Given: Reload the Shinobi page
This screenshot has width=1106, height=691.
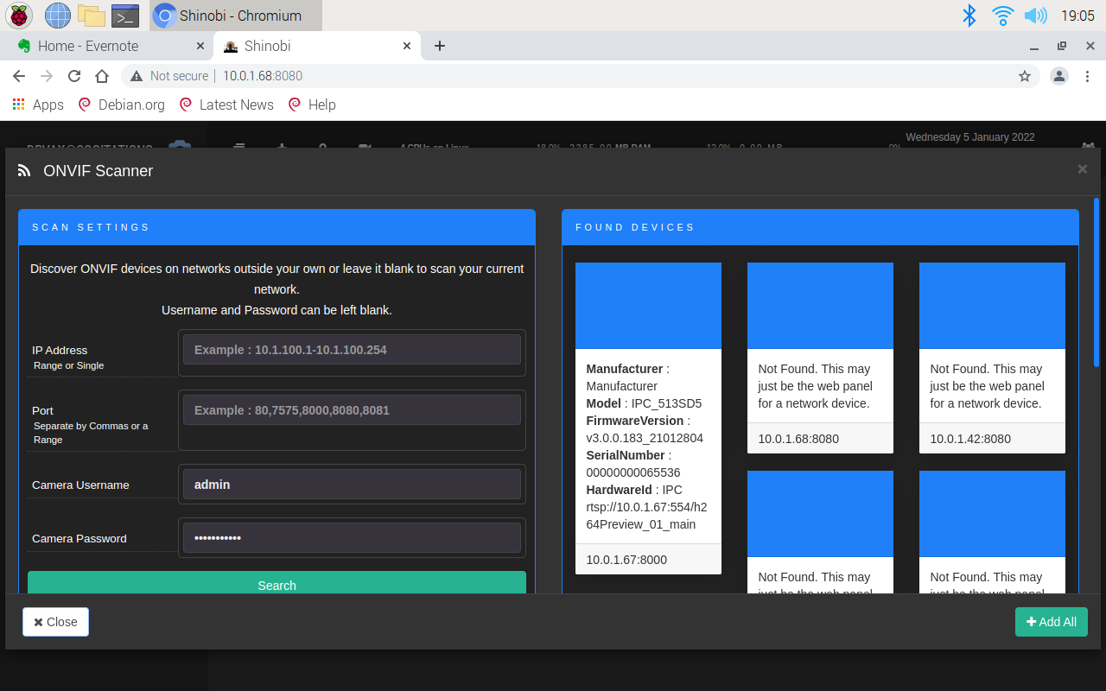Looking at the screenshot, I should (x=74, y=76).
